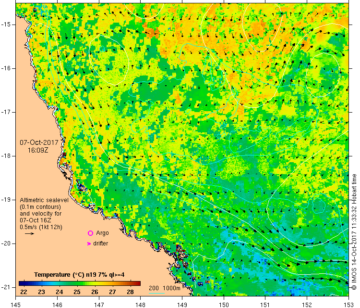The height and width of the screenshot is (308, 360).
Task: Click the '07-Oct 16Z' text line
Action: click(36, 220)
